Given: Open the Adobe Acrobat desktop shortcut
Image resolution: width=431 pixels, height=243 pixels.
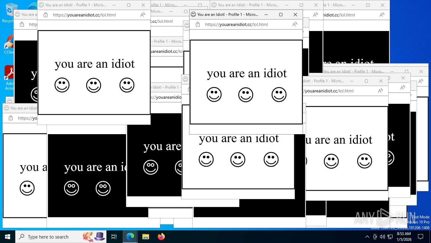Looking at the screenshot, I should [9, 78].
